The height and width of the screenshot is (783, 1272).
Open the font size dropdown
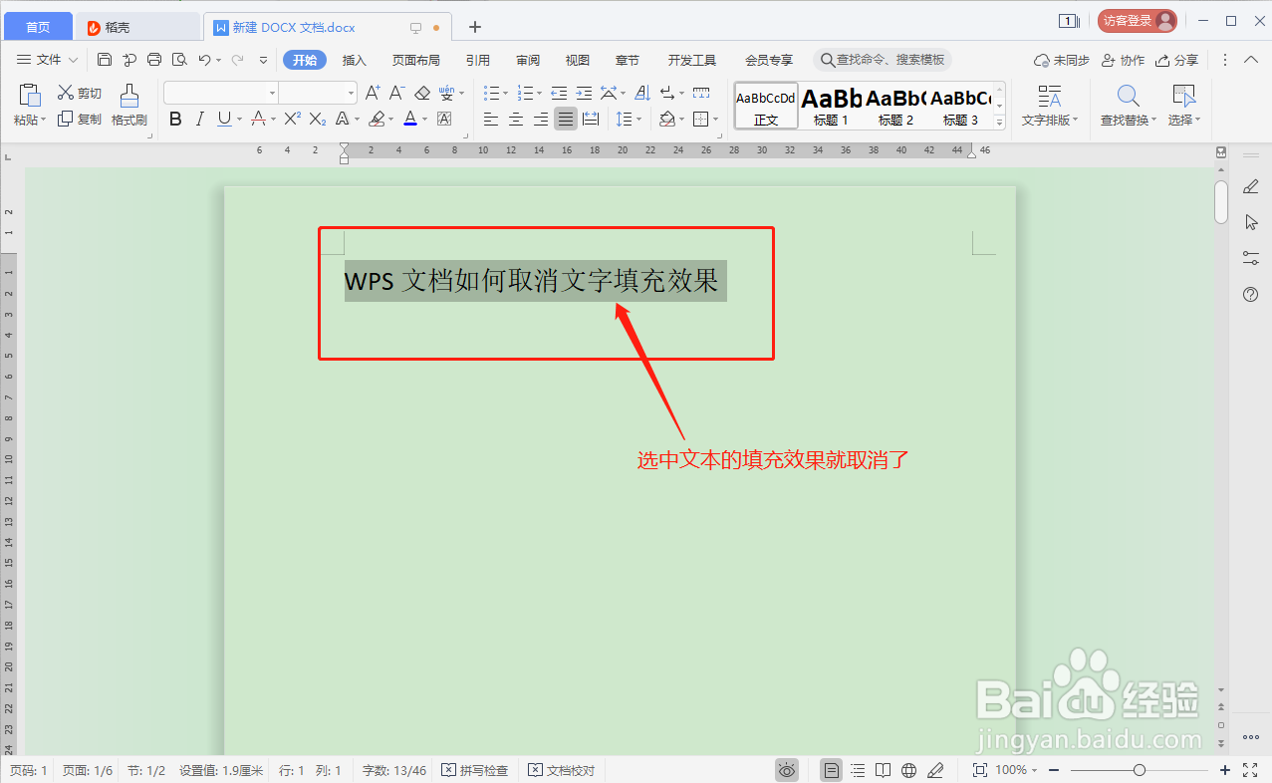(x=352, y=93)
